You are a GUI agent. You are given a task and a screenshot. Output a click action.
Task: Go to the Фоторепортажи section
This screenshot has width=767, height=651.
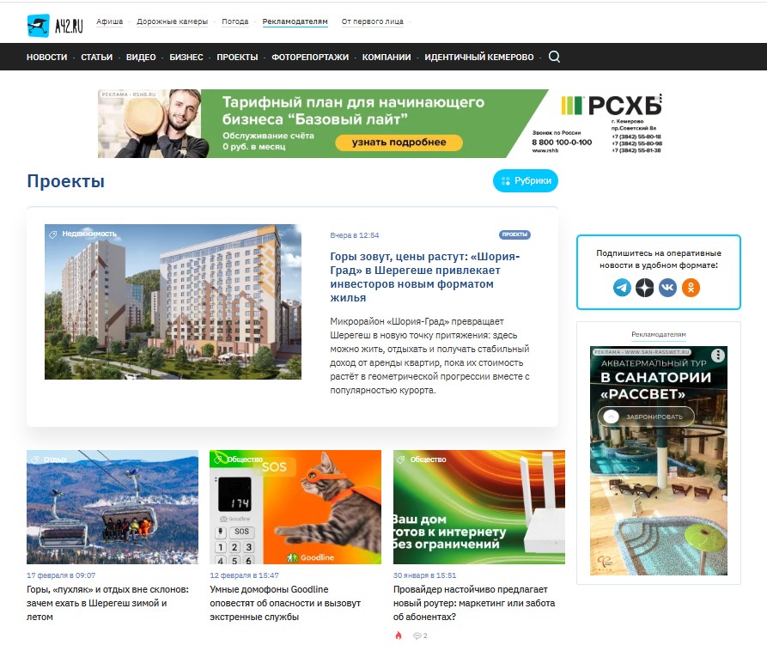click(x=310, y=57)
